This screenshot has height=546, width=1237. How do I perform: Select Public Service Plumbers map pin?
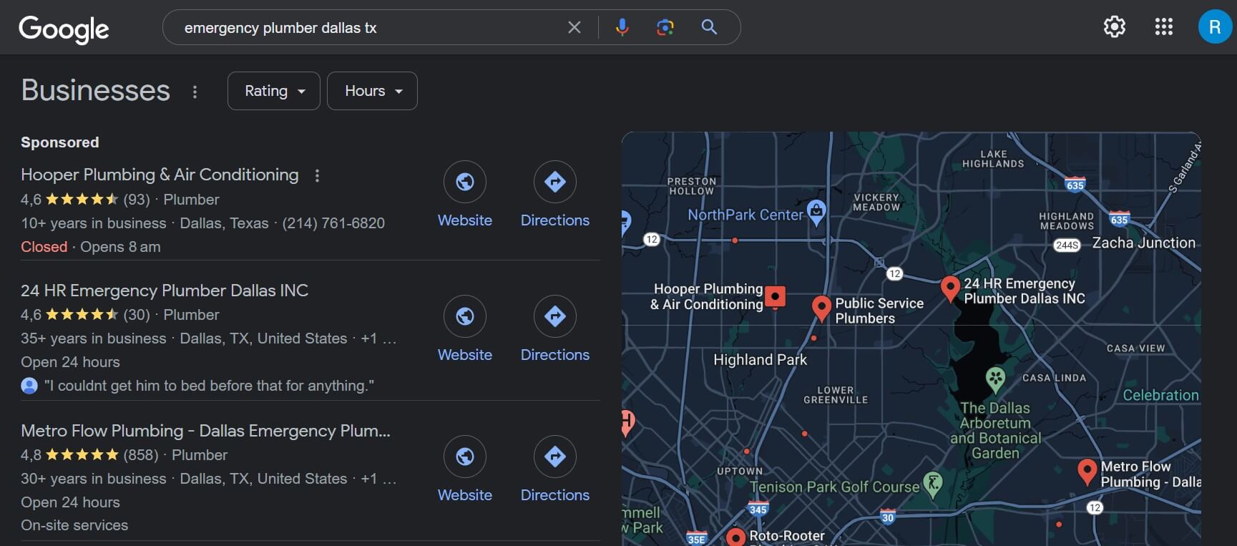(x=821, y=308)
